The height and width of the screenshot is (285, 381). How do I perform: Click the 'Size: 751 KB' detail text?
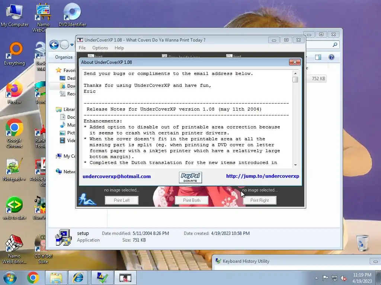click(134, 240)
